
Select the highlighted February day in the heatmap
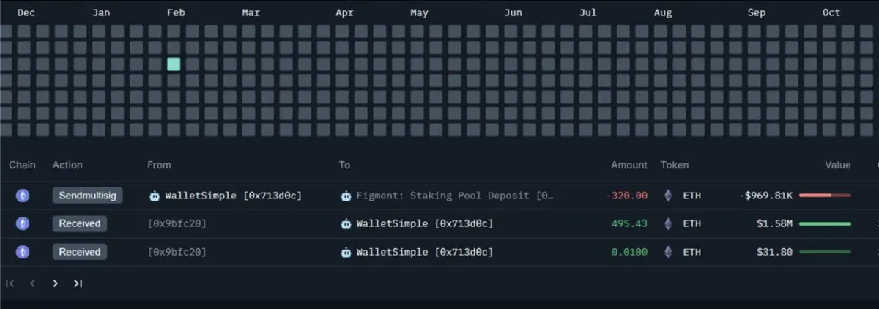click(174, 64)
